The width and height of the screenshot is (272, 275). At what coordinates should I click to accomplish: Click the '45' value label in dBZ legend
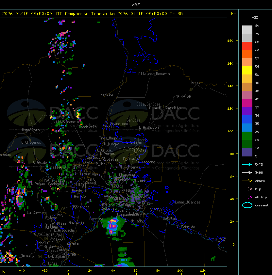click(x=257, y=91)
